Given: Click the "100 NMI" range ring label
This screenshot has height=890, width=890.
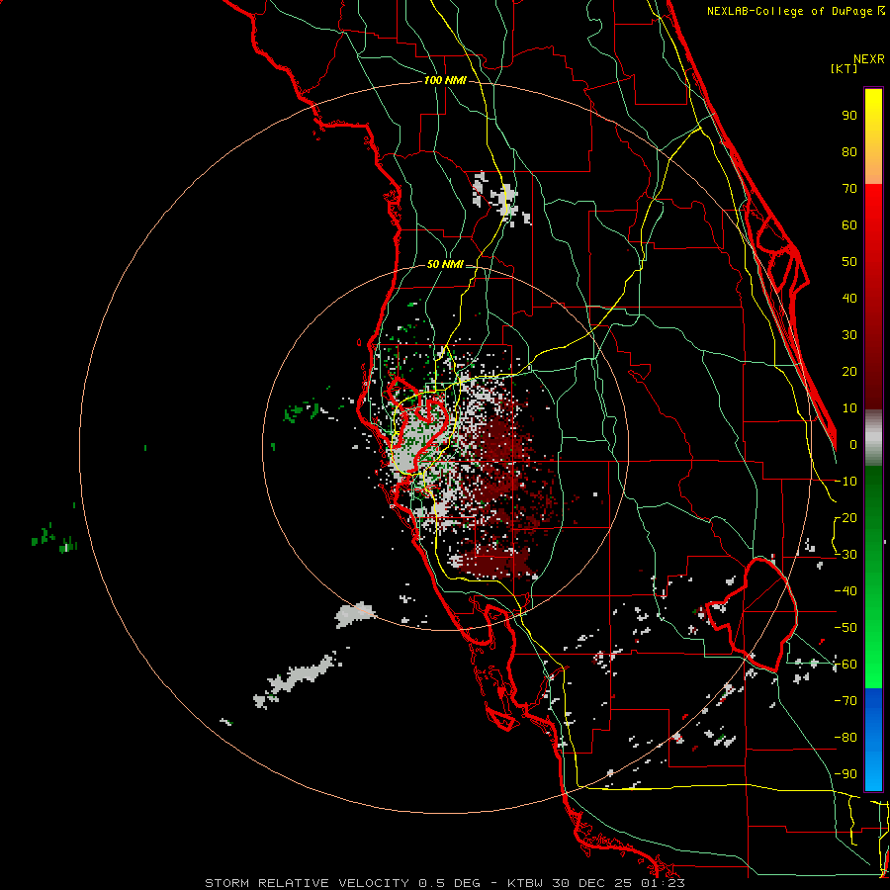Looking at the screenshot, I should point(445,81).
